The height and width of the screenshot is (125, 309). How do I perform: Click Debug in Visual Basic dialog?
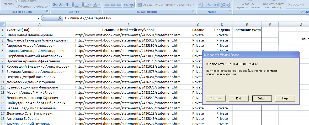[x=262, y=98]
